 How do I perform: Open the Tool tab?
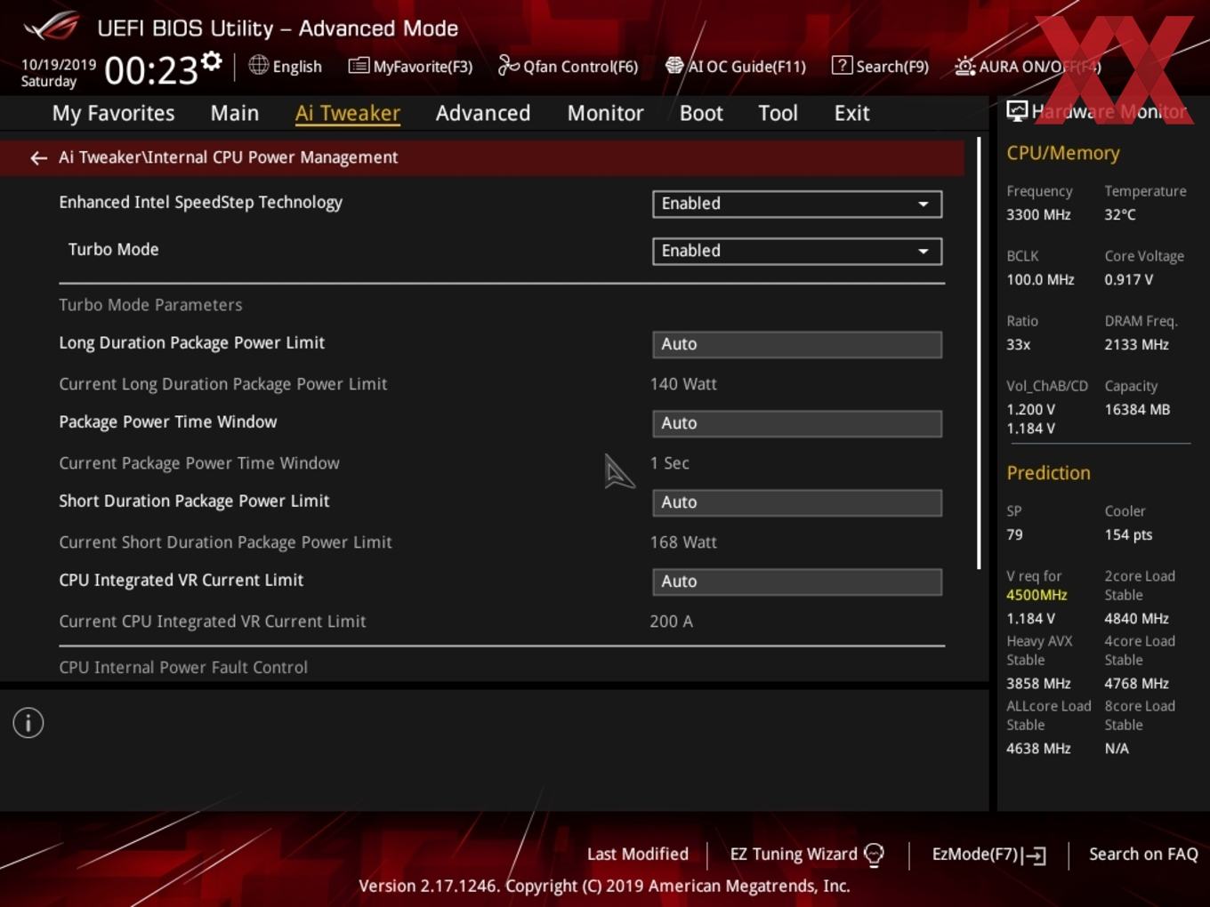(778, 113)
